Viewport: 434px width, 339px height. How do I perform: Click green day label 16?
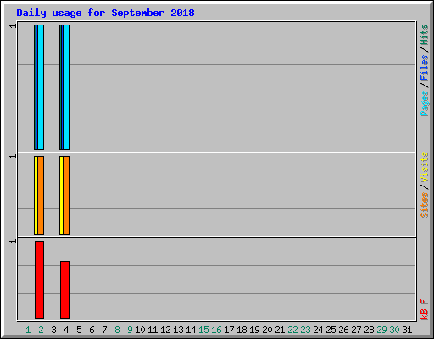[216, 330]
